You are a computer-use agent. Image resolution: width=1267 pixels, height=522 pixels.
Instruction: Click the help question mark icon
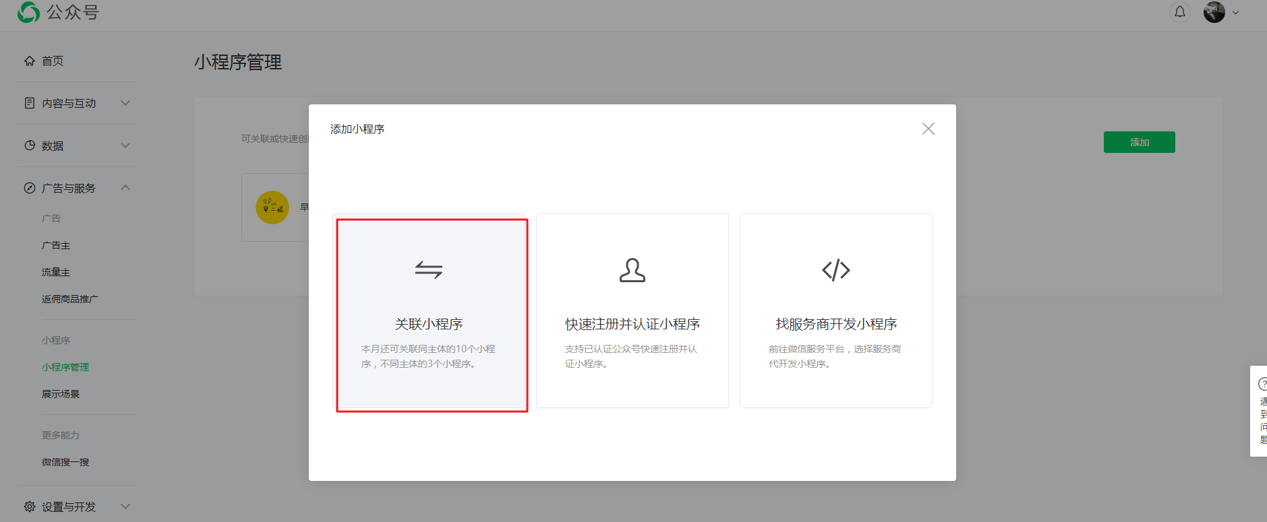(x=1262, y=384)
